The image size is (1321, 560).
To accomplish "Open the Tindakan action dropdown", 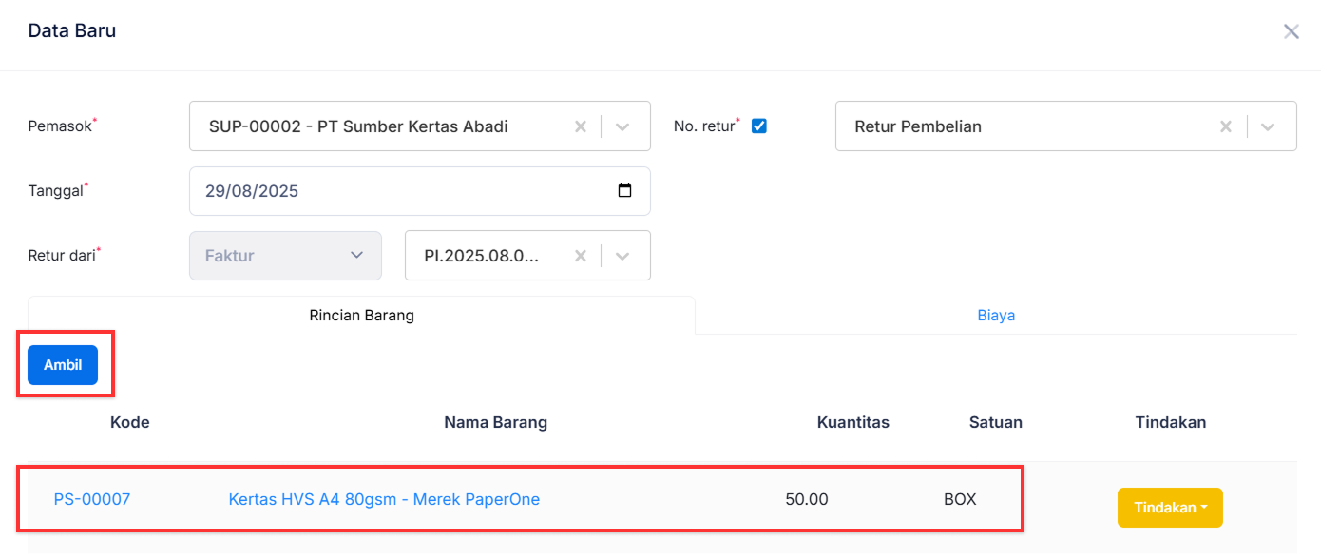I will click(1170, 507).
